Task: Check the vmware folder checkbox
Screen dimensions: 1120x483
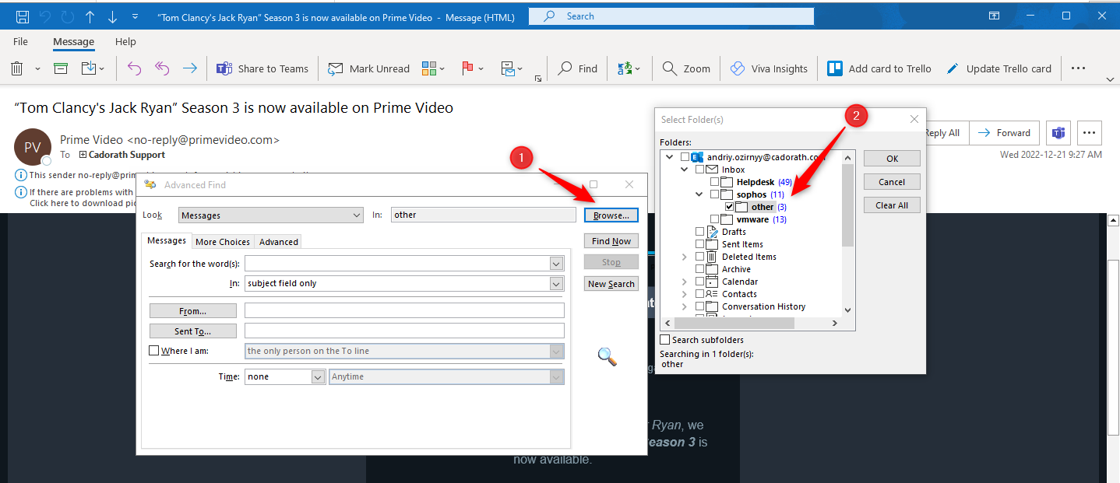Action: 715,219
